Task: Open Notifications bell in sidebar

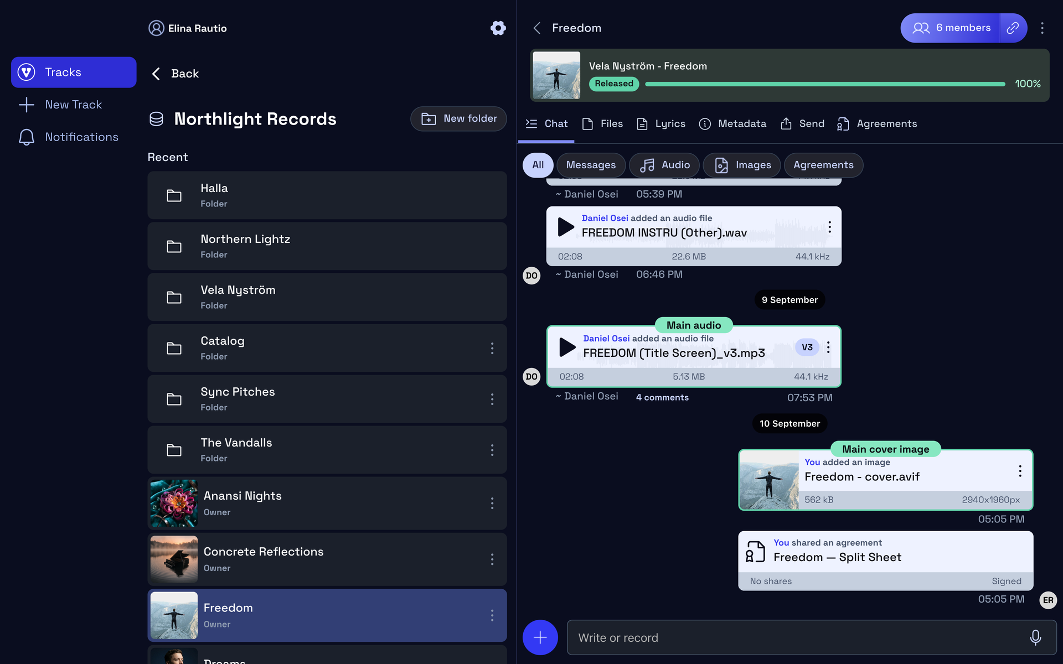Action: (27, 137)
